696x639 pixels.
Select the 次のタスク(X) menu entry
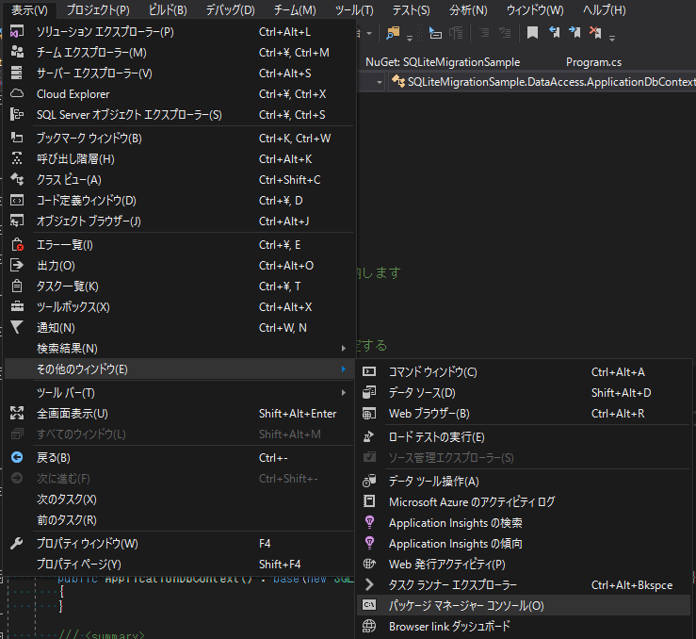click(179, 500)
